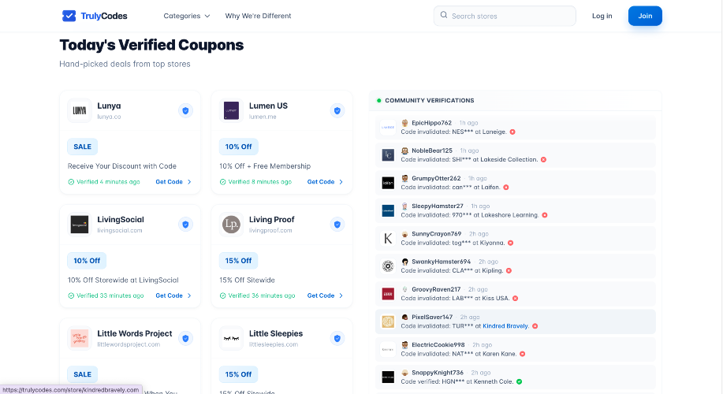Click the 15% Off tag on Living Proof card
Image resolution: width=723 pixels, height=394 pixels.
coord(238,260)
